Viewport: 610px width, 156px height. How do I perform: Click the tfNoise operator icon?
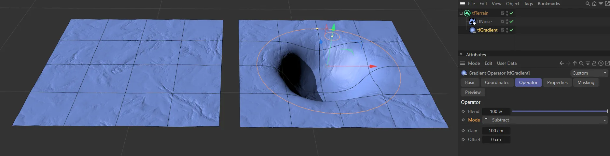click(473, 21)
